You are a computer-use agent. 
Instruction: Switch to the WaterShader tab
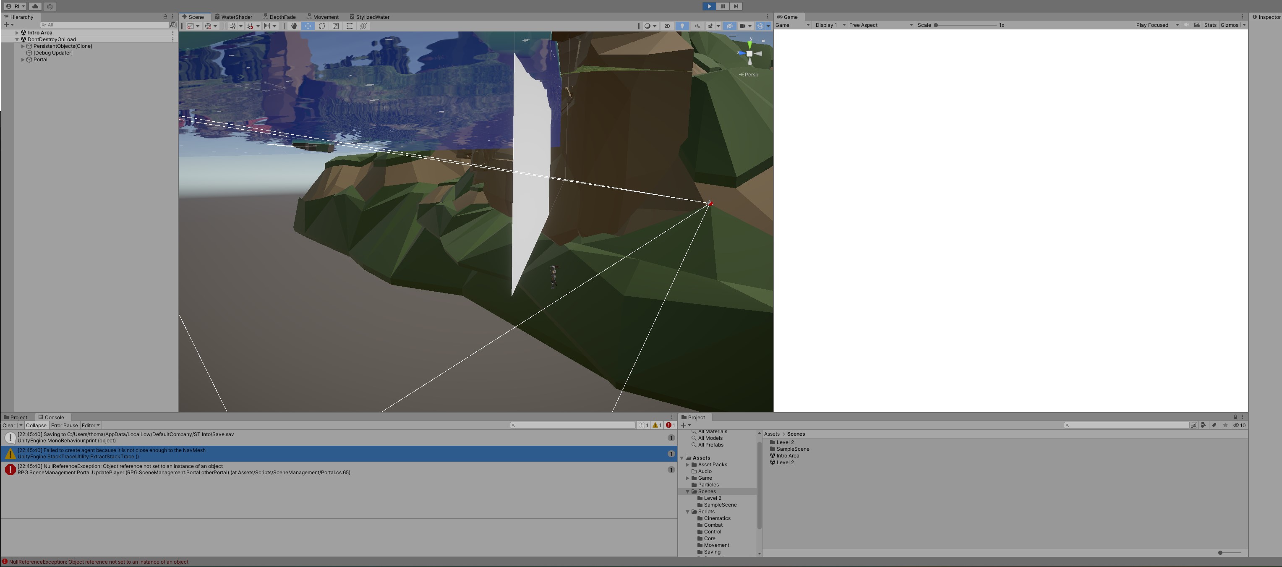pyautogui.click(x=234, y=16)
